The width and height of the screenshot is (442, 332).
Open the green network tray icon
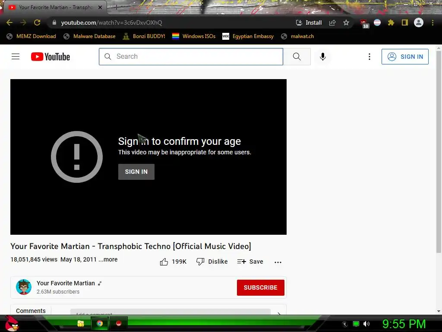point(356,324)
